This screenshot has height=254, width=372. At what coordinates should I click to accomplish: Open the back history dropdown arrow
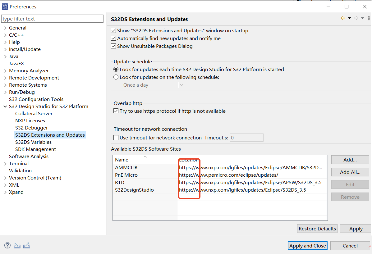point(349,18)
